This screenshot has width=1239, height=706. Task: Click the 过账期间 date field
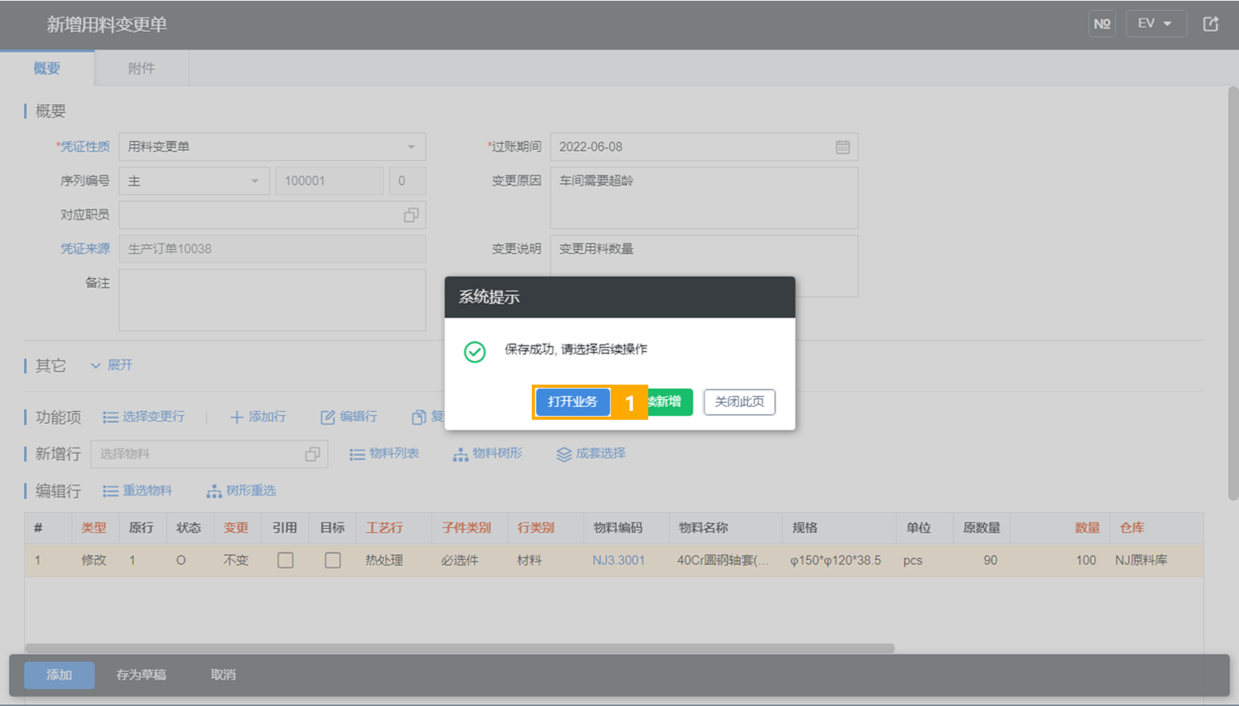[704, 147]
